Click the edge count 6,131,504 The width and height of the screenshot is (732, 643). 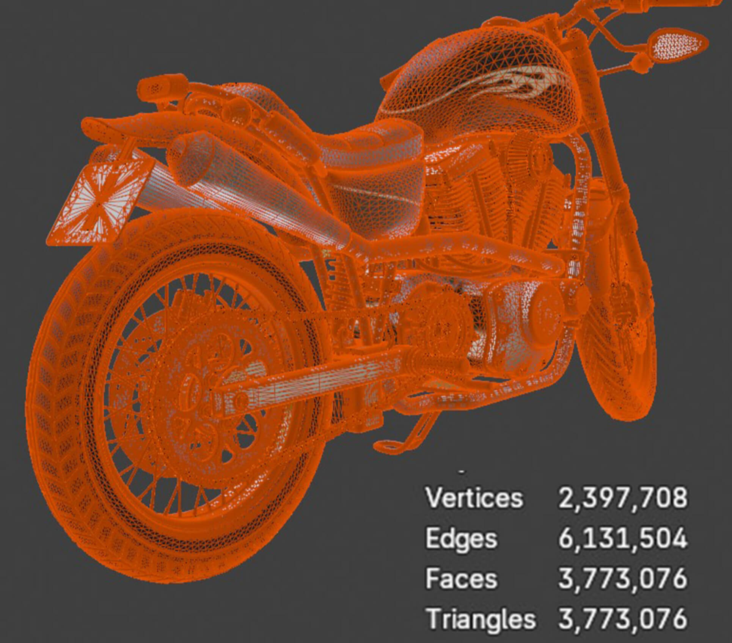622,539
